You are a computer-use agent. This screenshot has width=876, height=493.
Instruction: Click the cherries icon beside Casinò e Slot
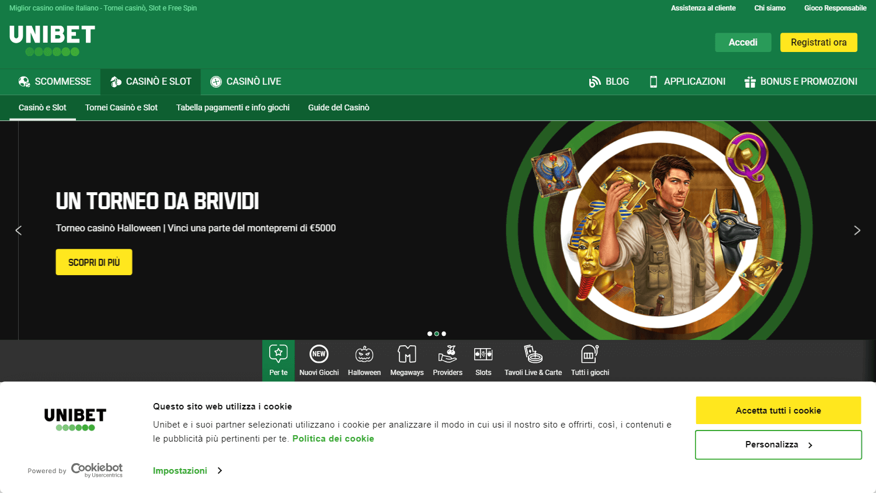click(x=116, y=82)
